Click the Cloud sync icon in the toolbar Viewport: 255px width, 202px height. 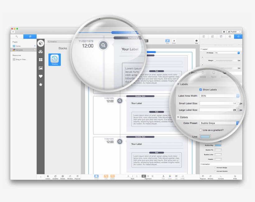pyautogui.click(x=96, y=176)
